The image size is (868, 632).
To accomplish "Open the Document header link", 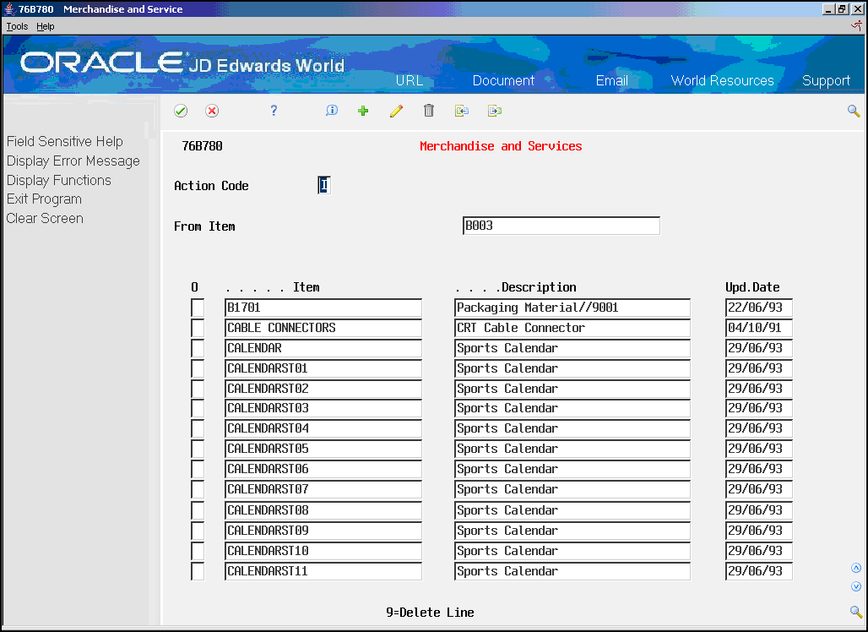I will point(503,80).
